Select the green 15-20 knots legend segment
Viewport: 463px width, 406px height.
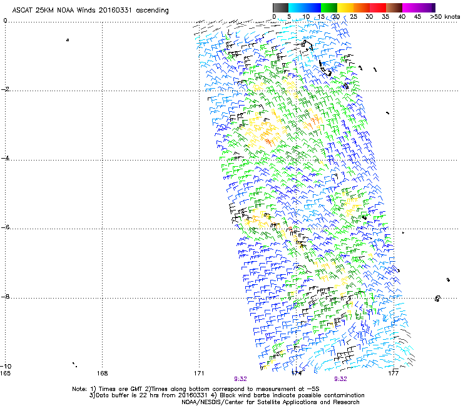(x=329, y=7)
